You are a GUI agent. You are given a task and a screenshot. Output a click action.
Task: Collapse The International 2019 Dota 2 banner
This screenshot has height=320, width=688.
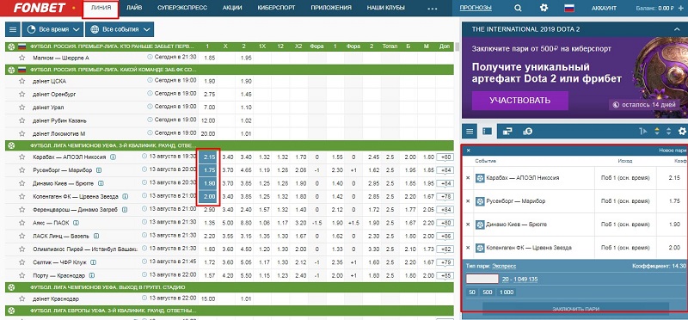coord(677,29)
